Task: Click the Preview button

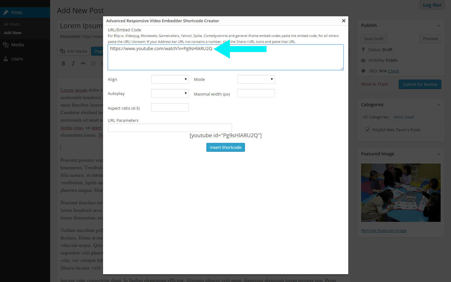Action: pyautogui.click(x=430, y=39)
